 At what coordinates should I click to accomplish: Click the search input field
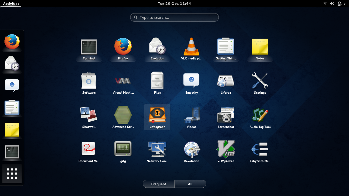175,17
